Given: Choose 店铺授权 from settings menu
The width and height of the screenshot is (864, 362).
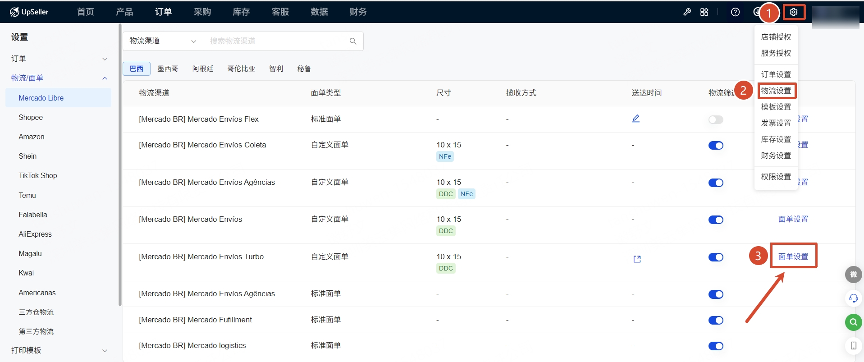Looking at the screenshot, I should point(776,37).
